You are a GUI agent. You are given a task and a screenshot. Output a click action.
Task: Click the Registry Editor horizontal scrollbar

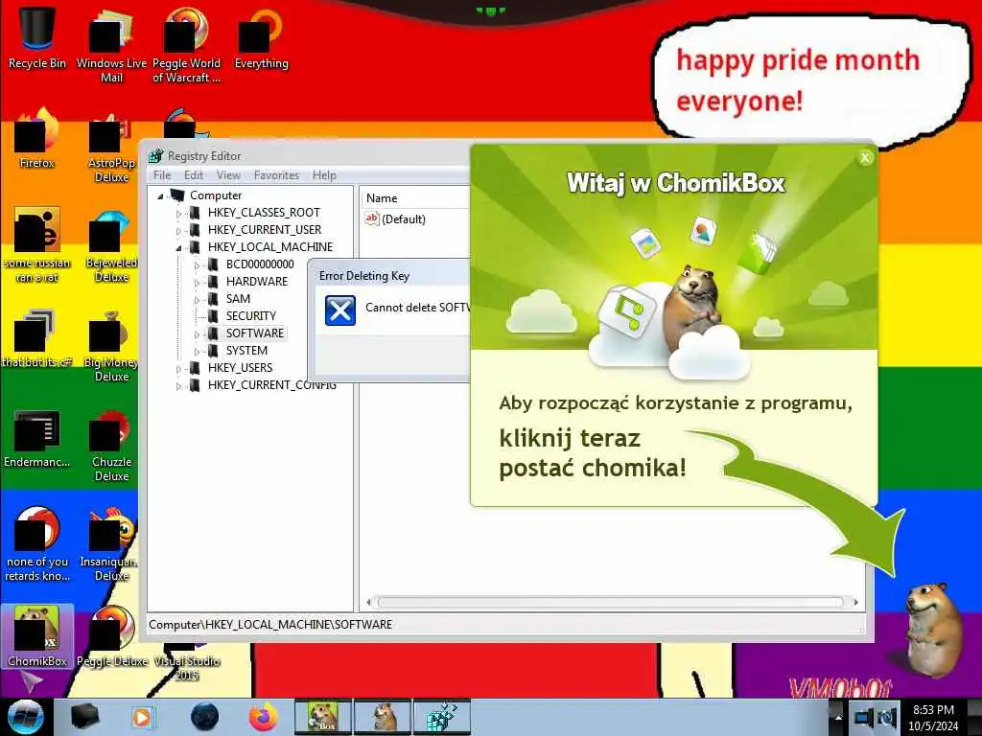coord(612,602)
